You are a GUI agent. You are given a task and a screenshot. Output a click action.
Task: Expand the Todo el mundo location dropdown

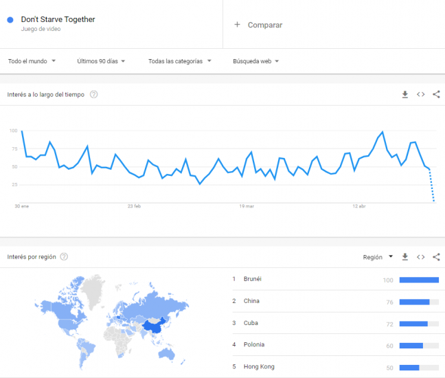[x=32, y=61]
